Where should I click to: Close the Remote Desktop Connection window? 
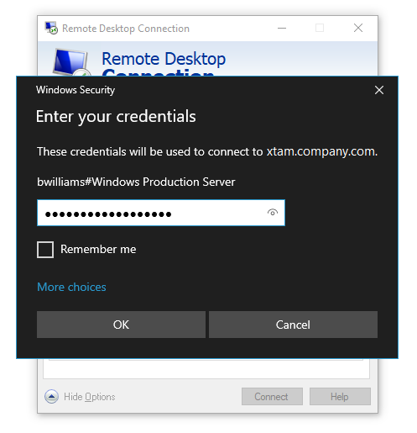pos(358,28)
